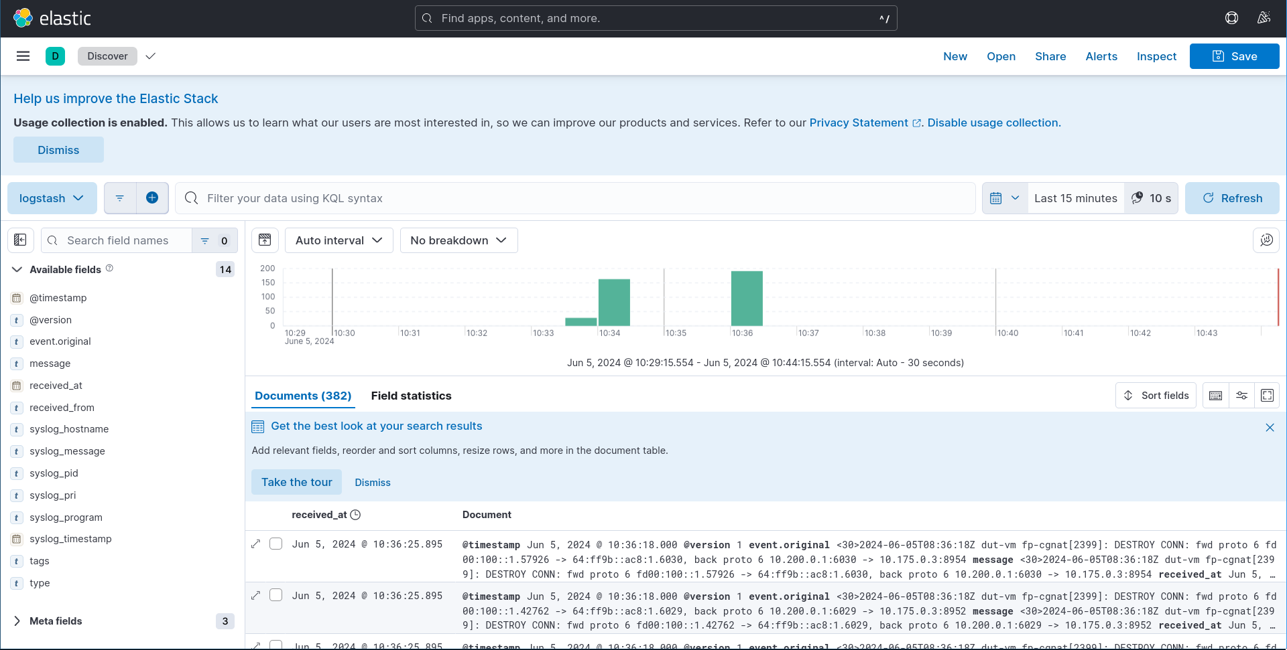Toggle the histogram chart visibility icon
The height and width of the screenshot is (650, 1287).
[265, 240]
